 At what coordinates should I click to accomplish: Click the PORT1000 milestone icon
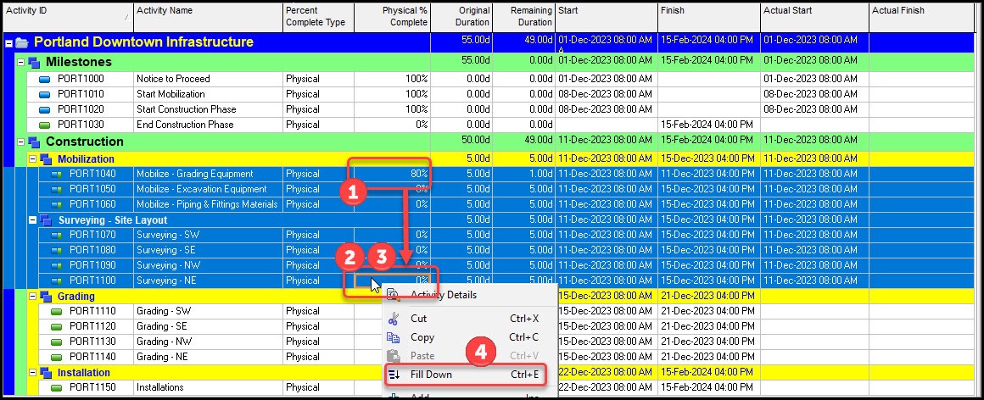click(46, 79)
